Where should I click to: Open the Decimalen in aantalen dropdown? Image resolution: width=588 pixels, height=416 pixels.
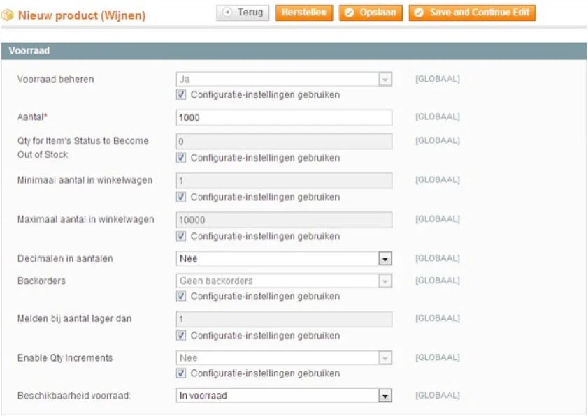coord(284,258)
